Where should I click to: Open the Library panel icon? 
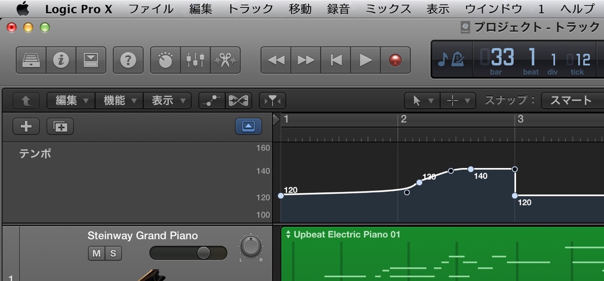(31, 60)
